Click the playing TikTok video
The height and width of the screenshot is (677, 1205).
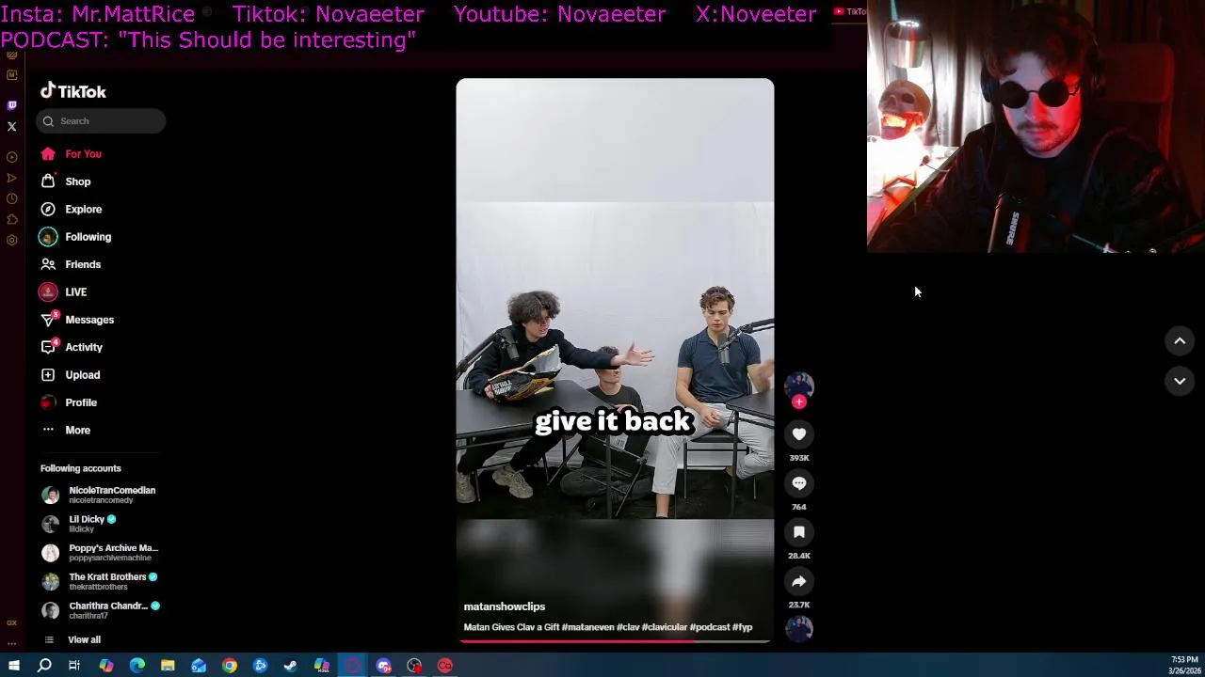click(x=615, y=360)
